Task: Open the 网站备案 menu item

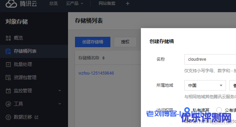Action: 107,3
